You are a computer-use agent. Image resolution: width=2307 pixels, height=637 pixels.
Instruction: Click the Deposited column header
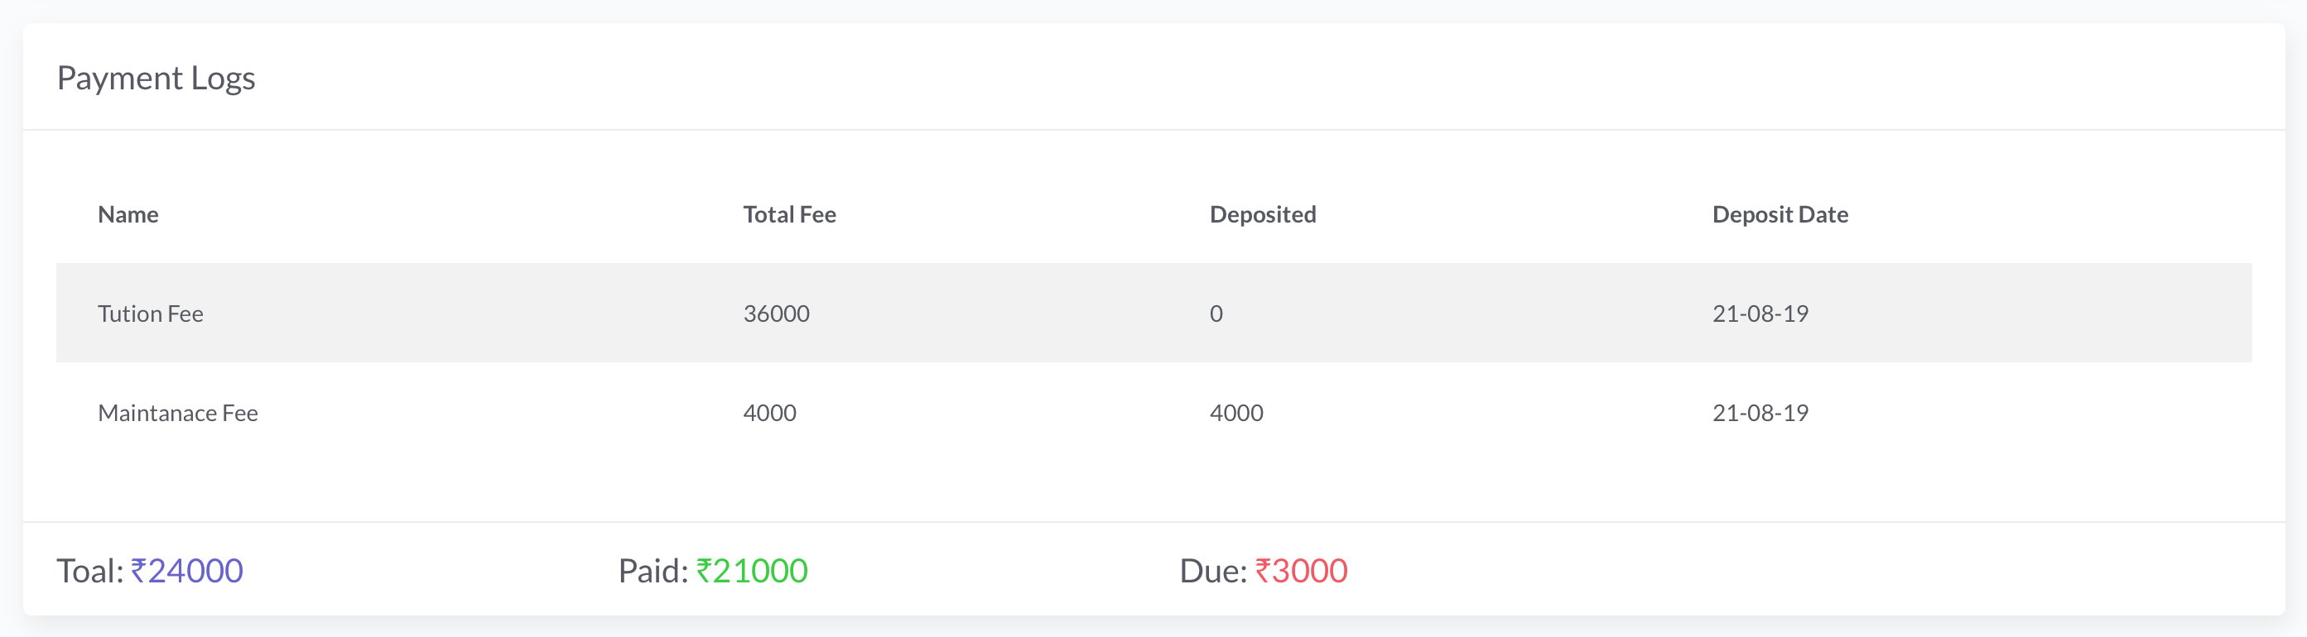[x=1262, y=215]
